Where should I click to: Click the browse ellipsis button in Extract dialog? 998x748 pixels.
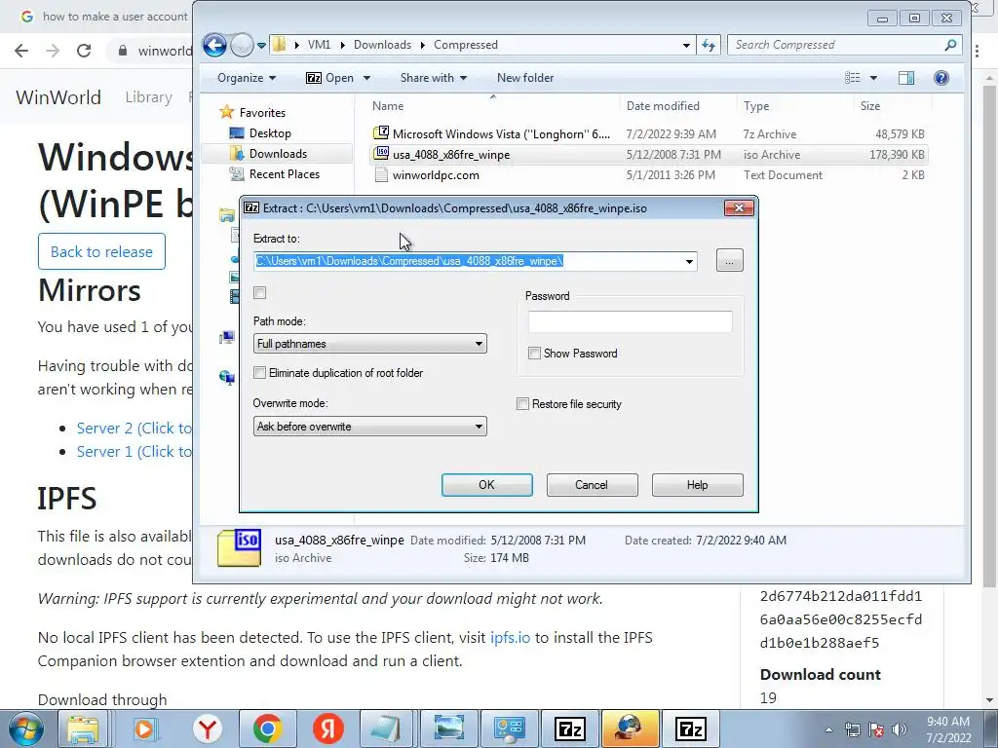click(x=729, y=261)
